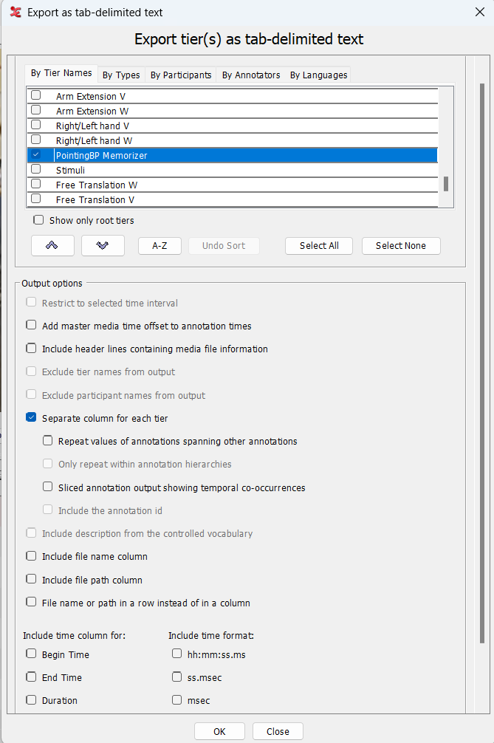Click the tier list vertical scrollbar thumb

point(446,184)
